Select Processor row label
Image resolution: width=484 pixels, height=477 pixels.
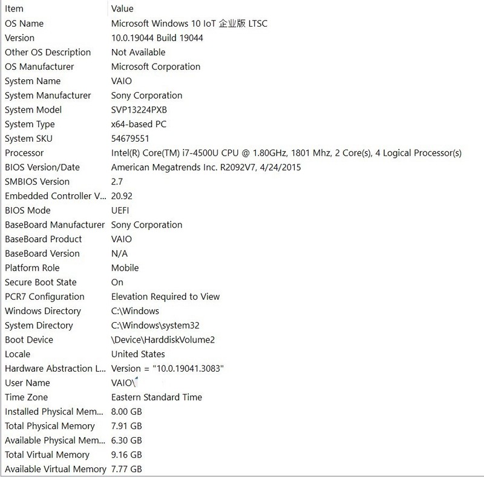click(24, 153)
